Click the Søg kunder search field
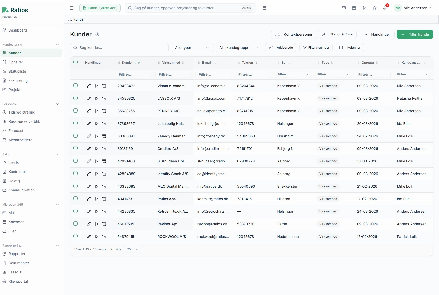The height and width of the screenshot is (295, 439). pyautogui.click(x=119, y=48)
